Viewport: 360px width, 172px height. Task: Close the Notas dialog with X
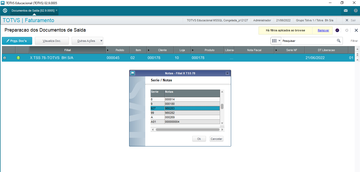tap(227, 73)
